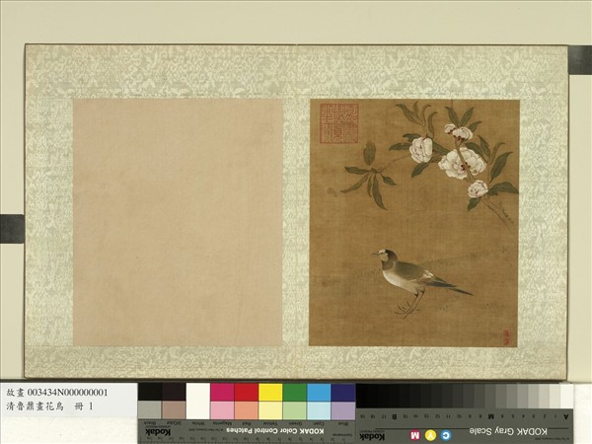Viewport: 592px width, 444px height.
Task: Click the cyan C circle on gray scale
Action: (446, 436)
